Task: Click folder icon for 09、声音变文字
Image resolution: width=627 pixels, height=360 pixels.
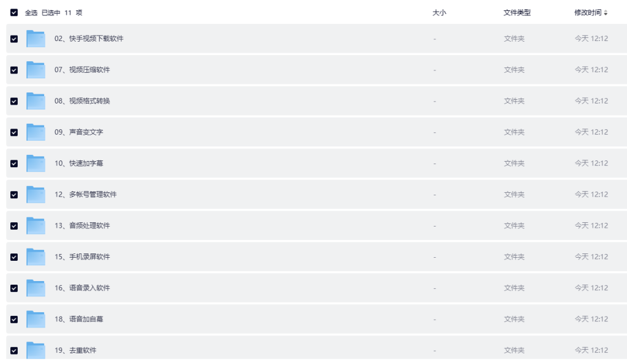Action: click(36, 132)
